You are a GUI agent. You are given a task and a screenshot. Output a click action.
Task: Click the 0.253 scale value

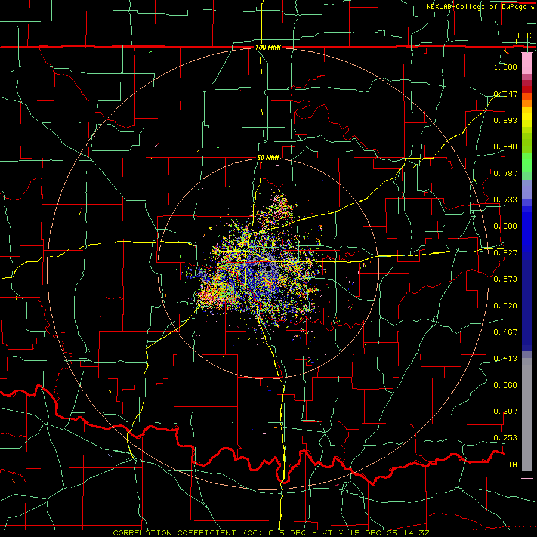[x=505, y=438]
